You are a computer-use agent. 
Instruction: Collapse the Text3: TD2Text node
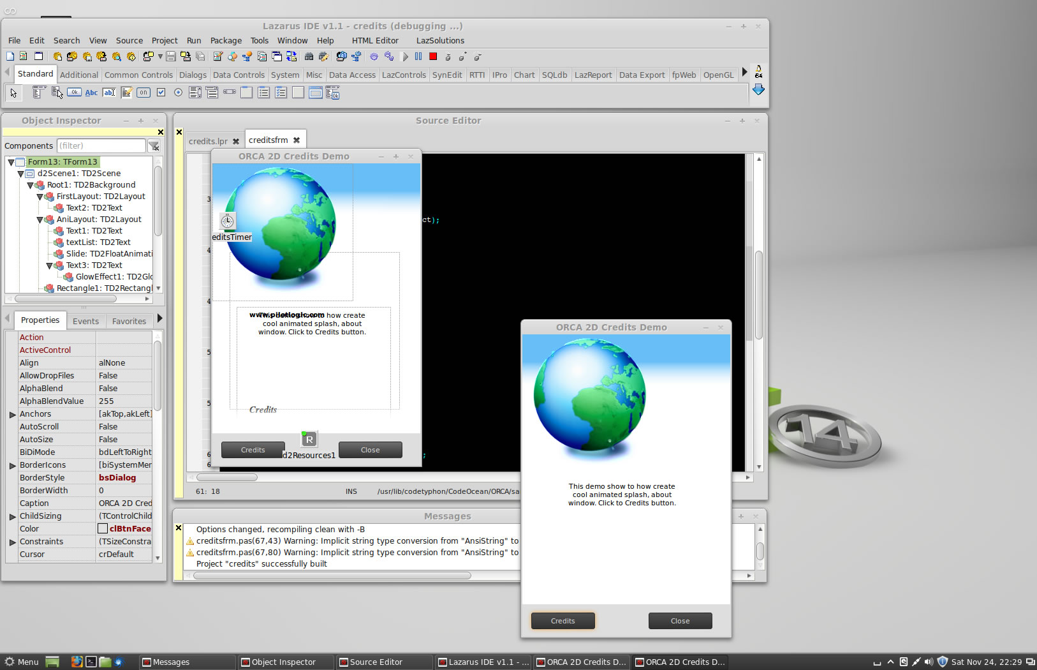click(49, 266)
